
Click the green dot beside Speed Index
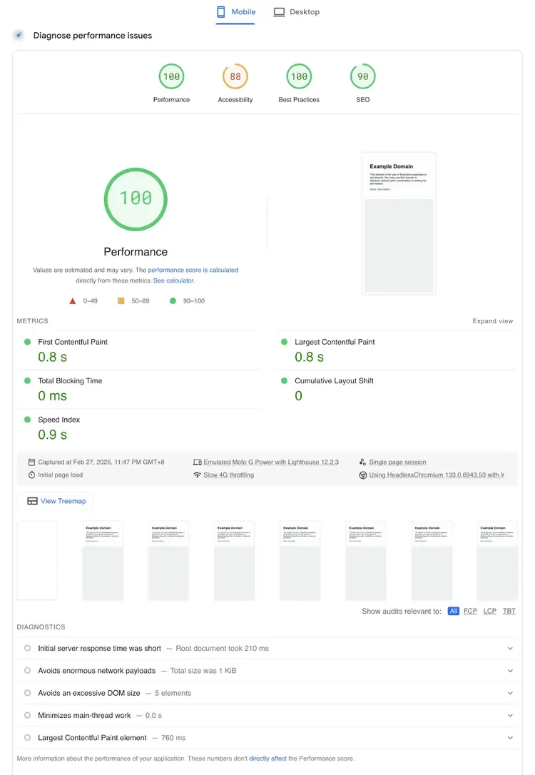click(x=28, y=419)
